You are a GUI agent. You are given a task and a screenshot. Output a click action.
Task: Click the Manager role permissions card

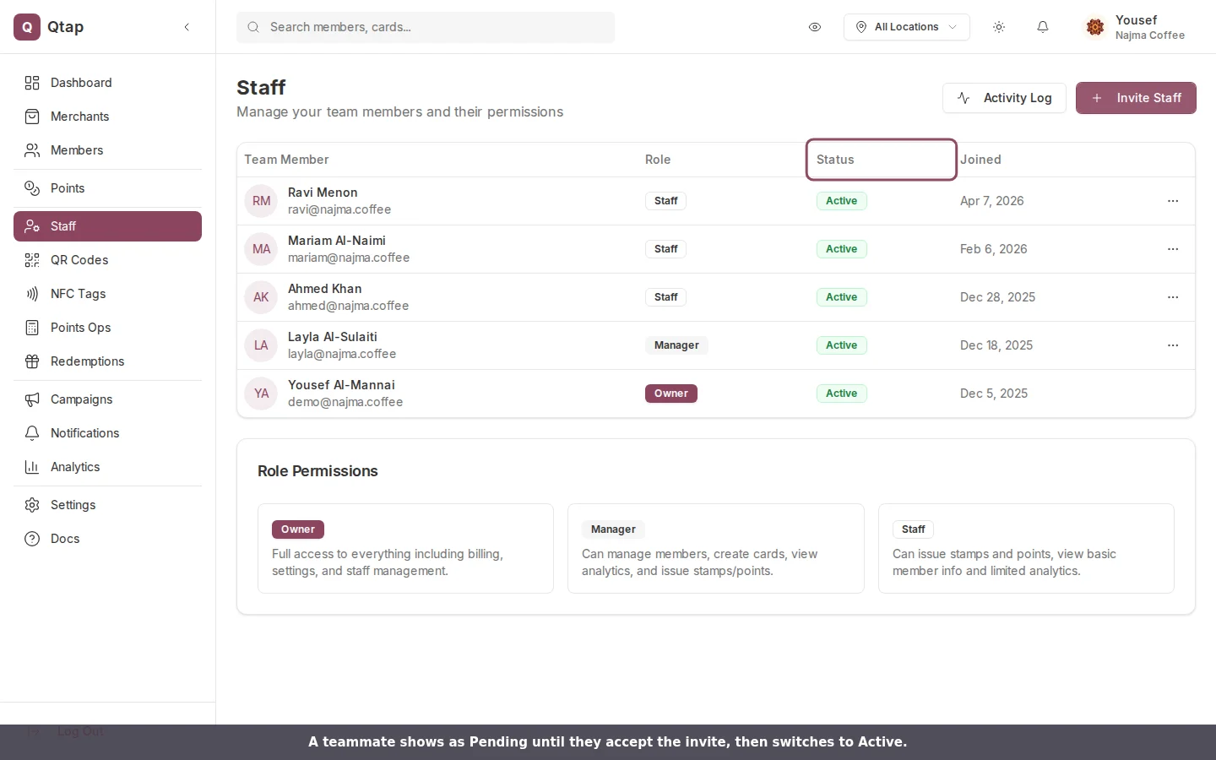(716, 549)
